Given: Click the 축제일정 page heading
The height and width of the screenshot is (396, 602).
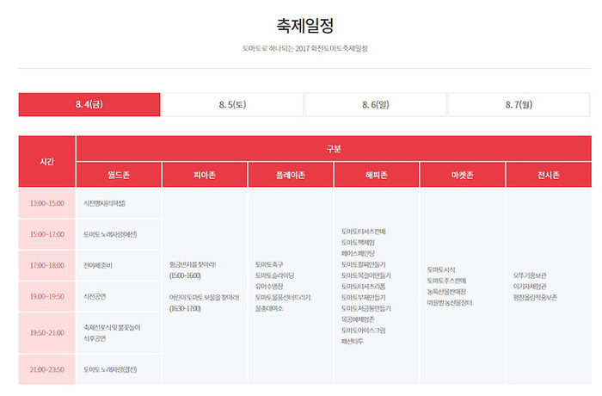Looking at the screenshot, I should point(304,26).
